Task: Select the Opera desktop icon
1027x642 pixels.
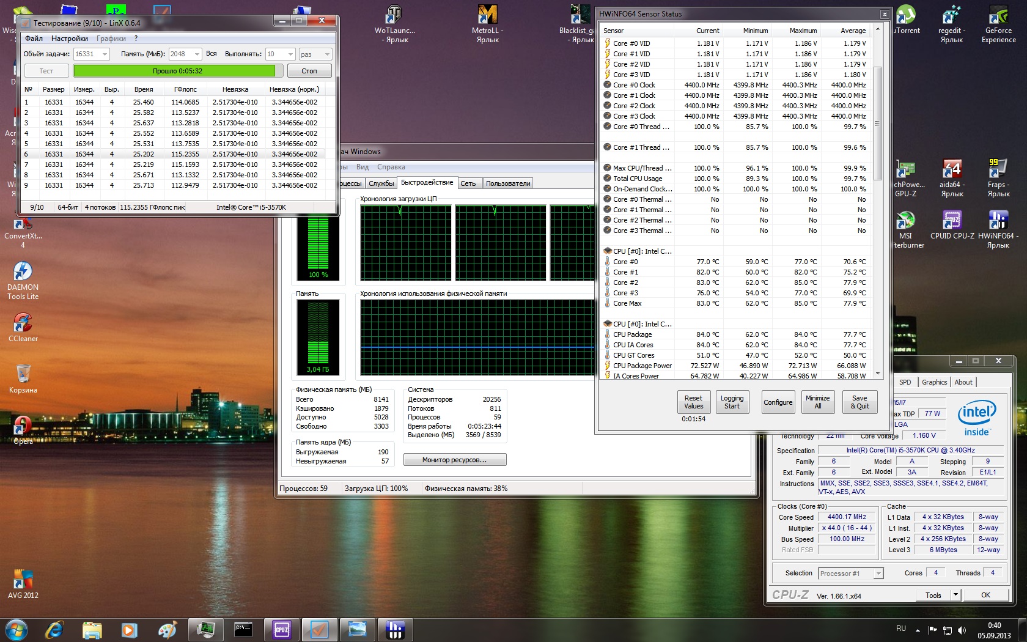Action: [23, 430]
